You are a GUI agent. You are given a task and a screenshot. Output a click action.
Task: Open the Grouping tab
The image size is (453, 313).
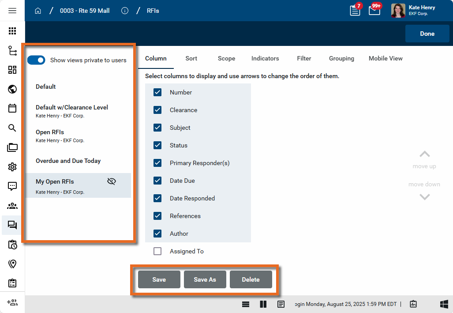(x=341, y=58)
